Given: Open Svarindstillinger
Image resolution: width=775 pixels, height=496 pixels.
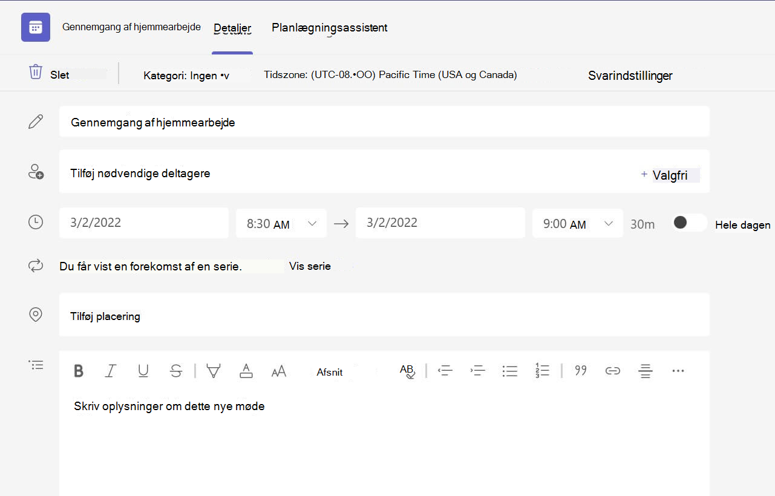Looking at the screenshot, I should tap(630, 76).
